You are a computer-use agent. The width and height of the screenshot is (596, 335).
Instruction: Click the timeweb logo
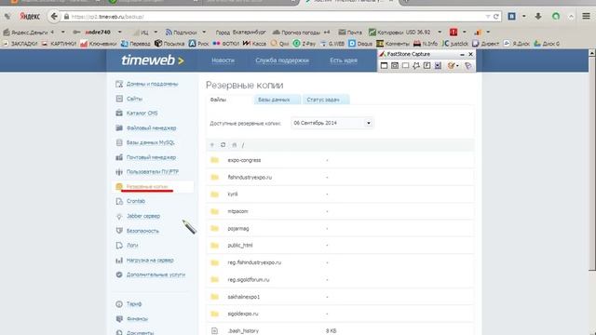click(153, 60)
